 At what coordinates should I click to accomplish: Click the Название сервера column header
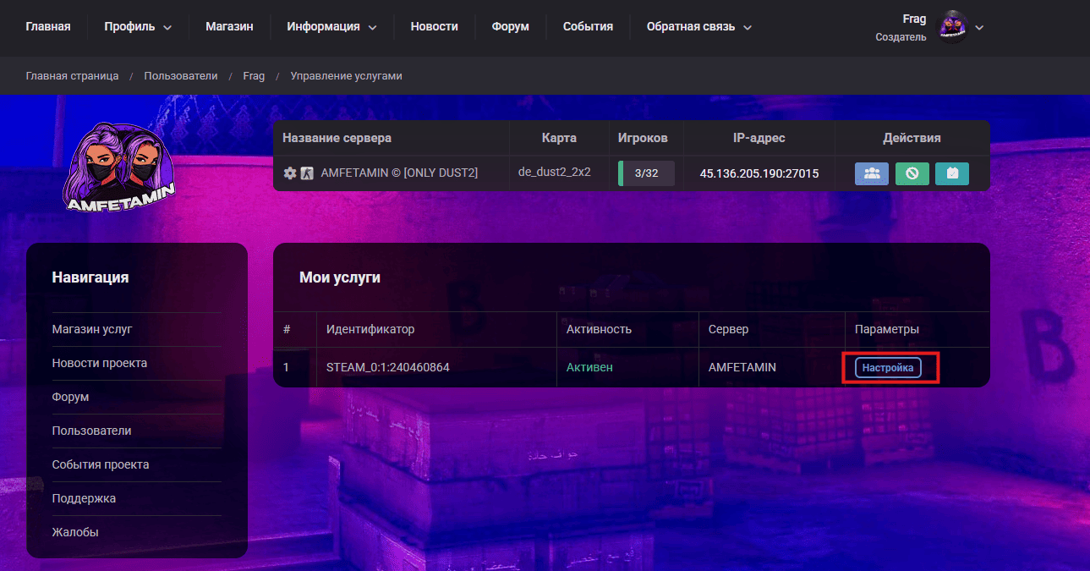point(337,138)
